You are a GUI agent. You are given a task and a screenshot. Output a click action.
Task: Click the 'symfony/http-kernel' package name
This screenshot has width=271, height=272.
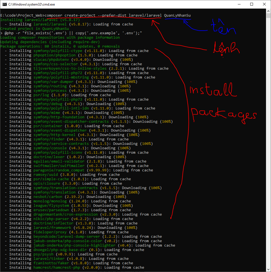[x=55, y=135]
